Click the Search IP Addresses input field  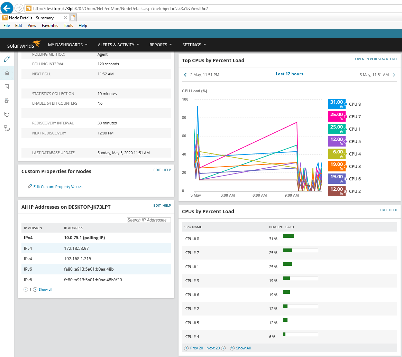[x=149, y=220]
